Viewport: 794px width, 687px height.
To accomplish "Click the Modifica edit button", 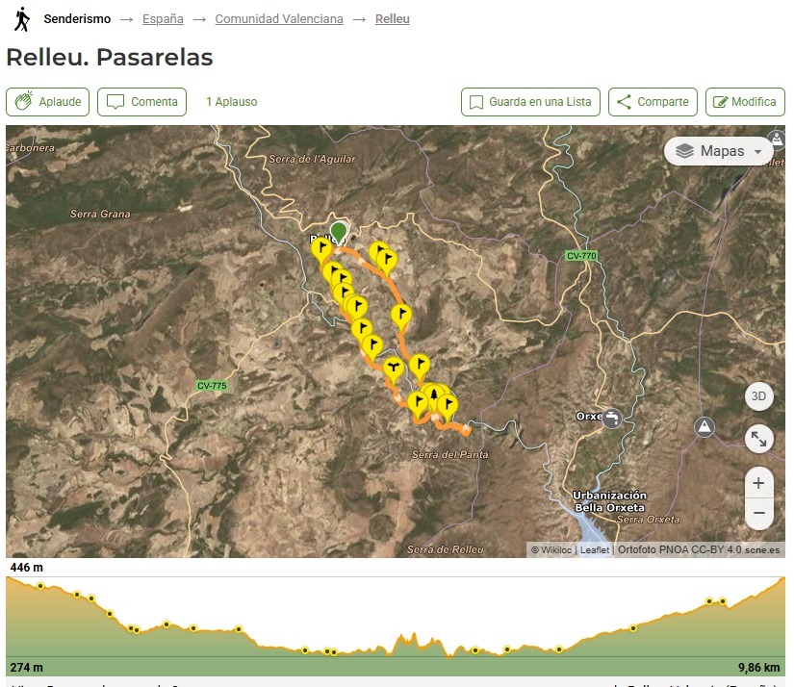I will (745, 102).
